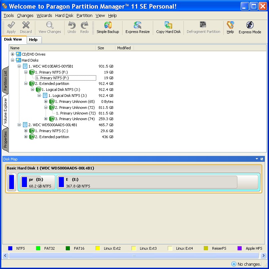269x269 pixels.
Task: Click the Hard Disks folder icon
Action: (18, 60)
